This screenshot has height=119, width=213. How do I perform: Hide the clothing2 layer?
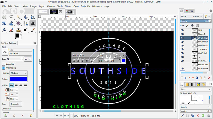[182, 61]
